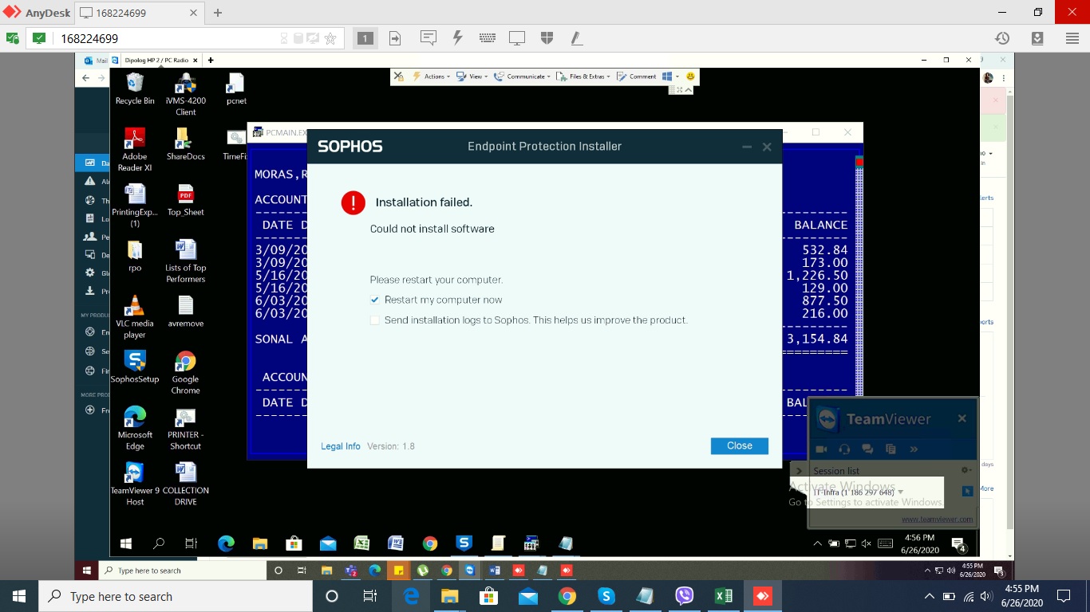
Task: Click Viber icon in local taskbar
Action: [x=684, y=596]
